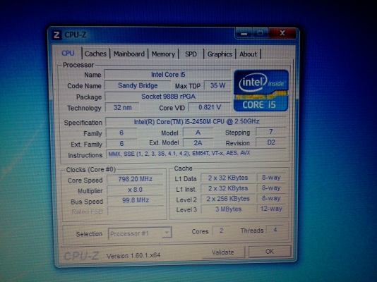Click the Model value A
Viewport: 377px width, 282px height.
[x=198, y=133]
